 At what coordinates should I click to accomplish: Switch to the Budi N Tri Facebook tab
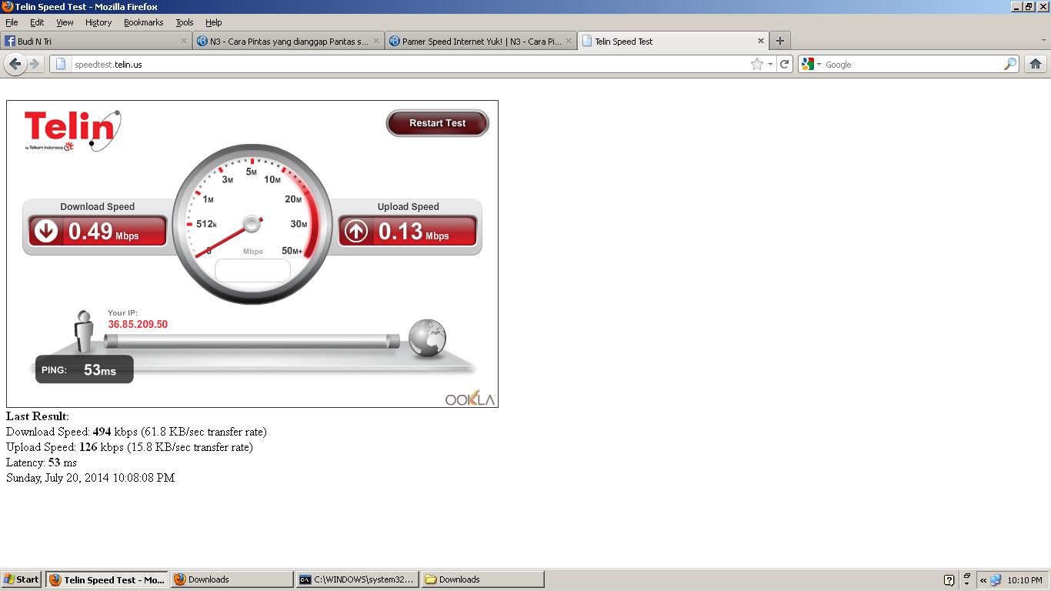[96, 42]
